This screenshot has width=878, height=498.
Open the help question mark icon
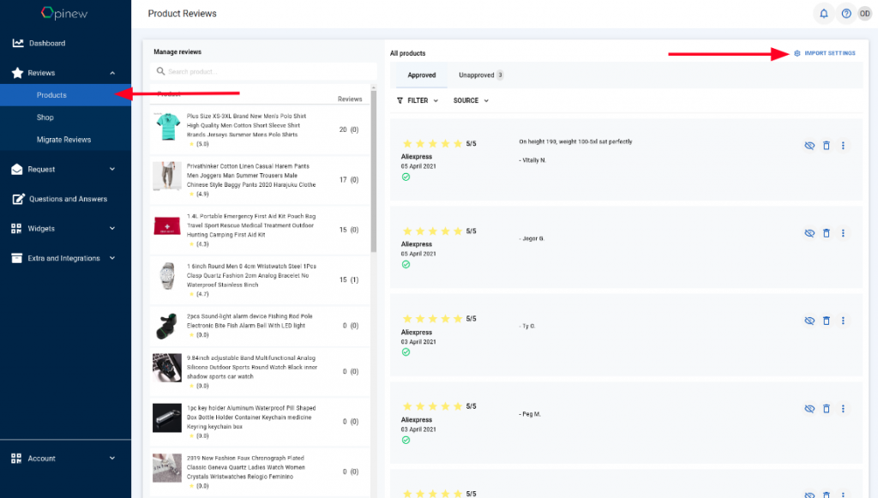tap(846, 14)
